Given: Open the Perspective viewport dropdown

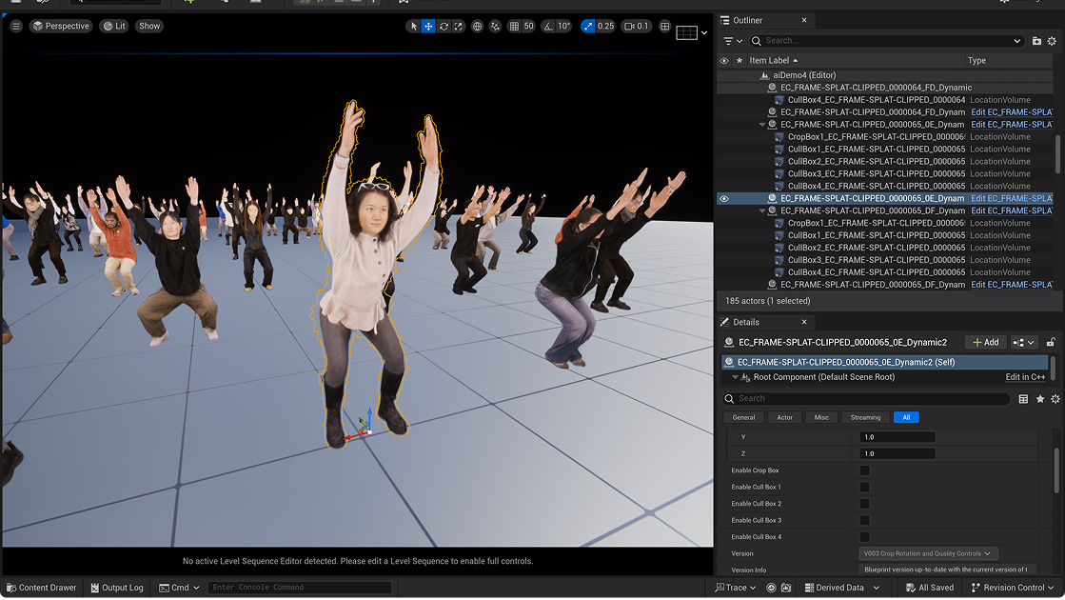Looking at the screenshot, I should pyautogui.click(x=61, y=26).
